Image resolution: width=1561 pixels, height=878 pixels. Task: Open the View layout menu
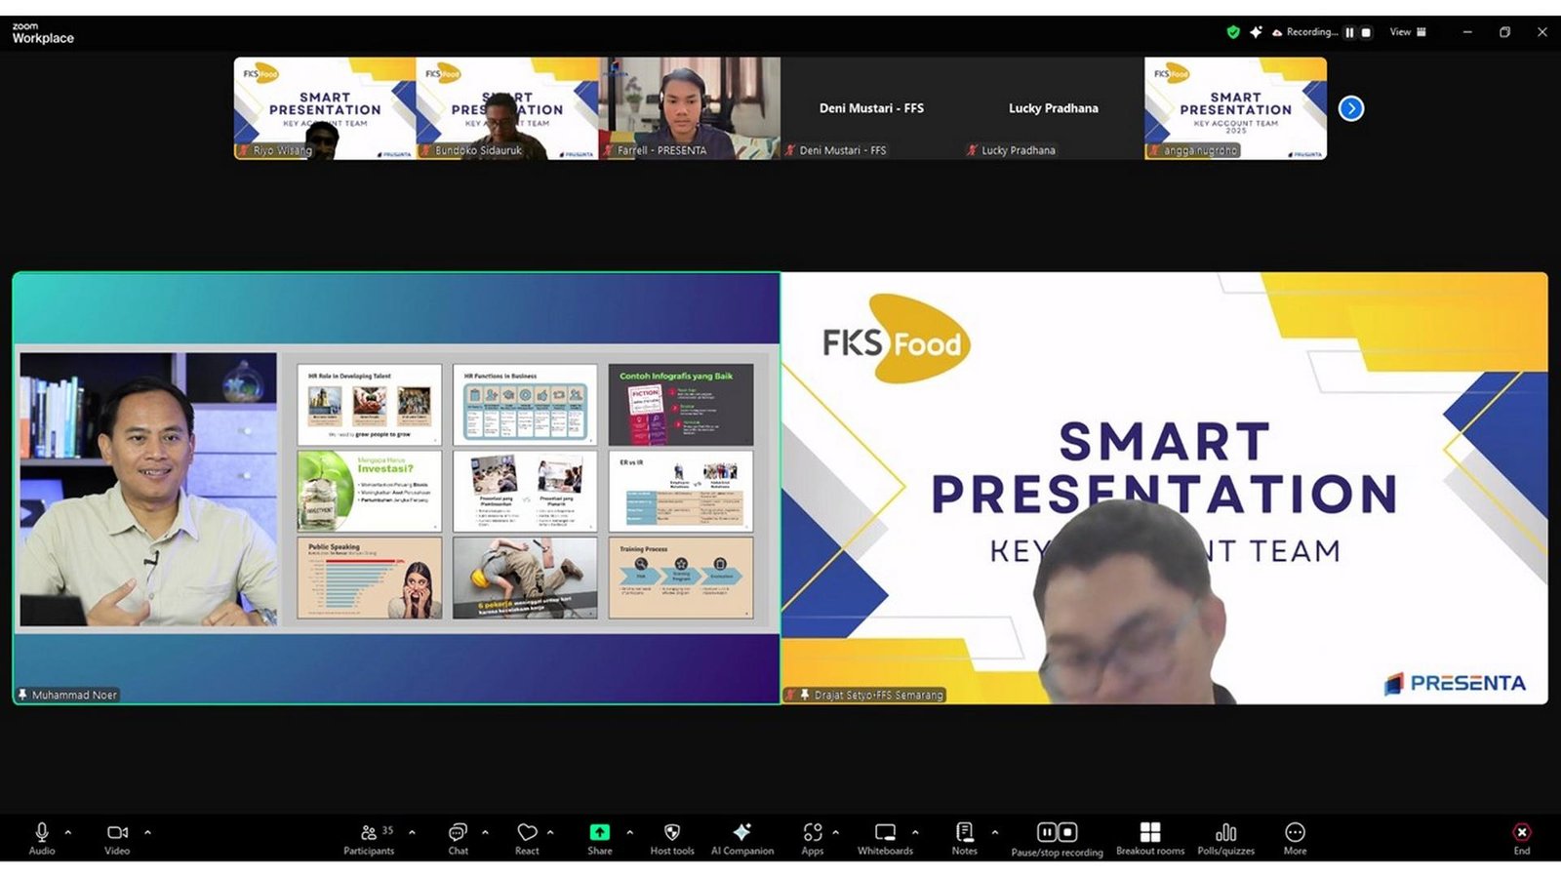(x=1408, y=32)
